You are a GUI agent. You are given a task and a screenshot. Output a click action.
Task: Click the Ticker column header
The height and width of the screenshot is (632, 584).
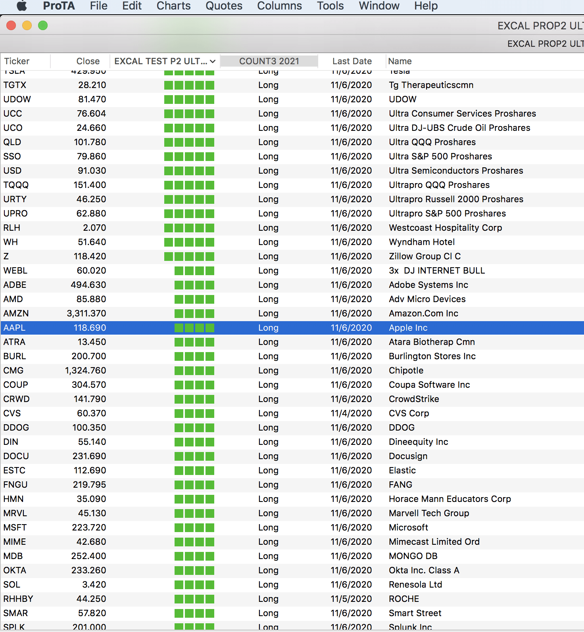(x=17, y=61)
